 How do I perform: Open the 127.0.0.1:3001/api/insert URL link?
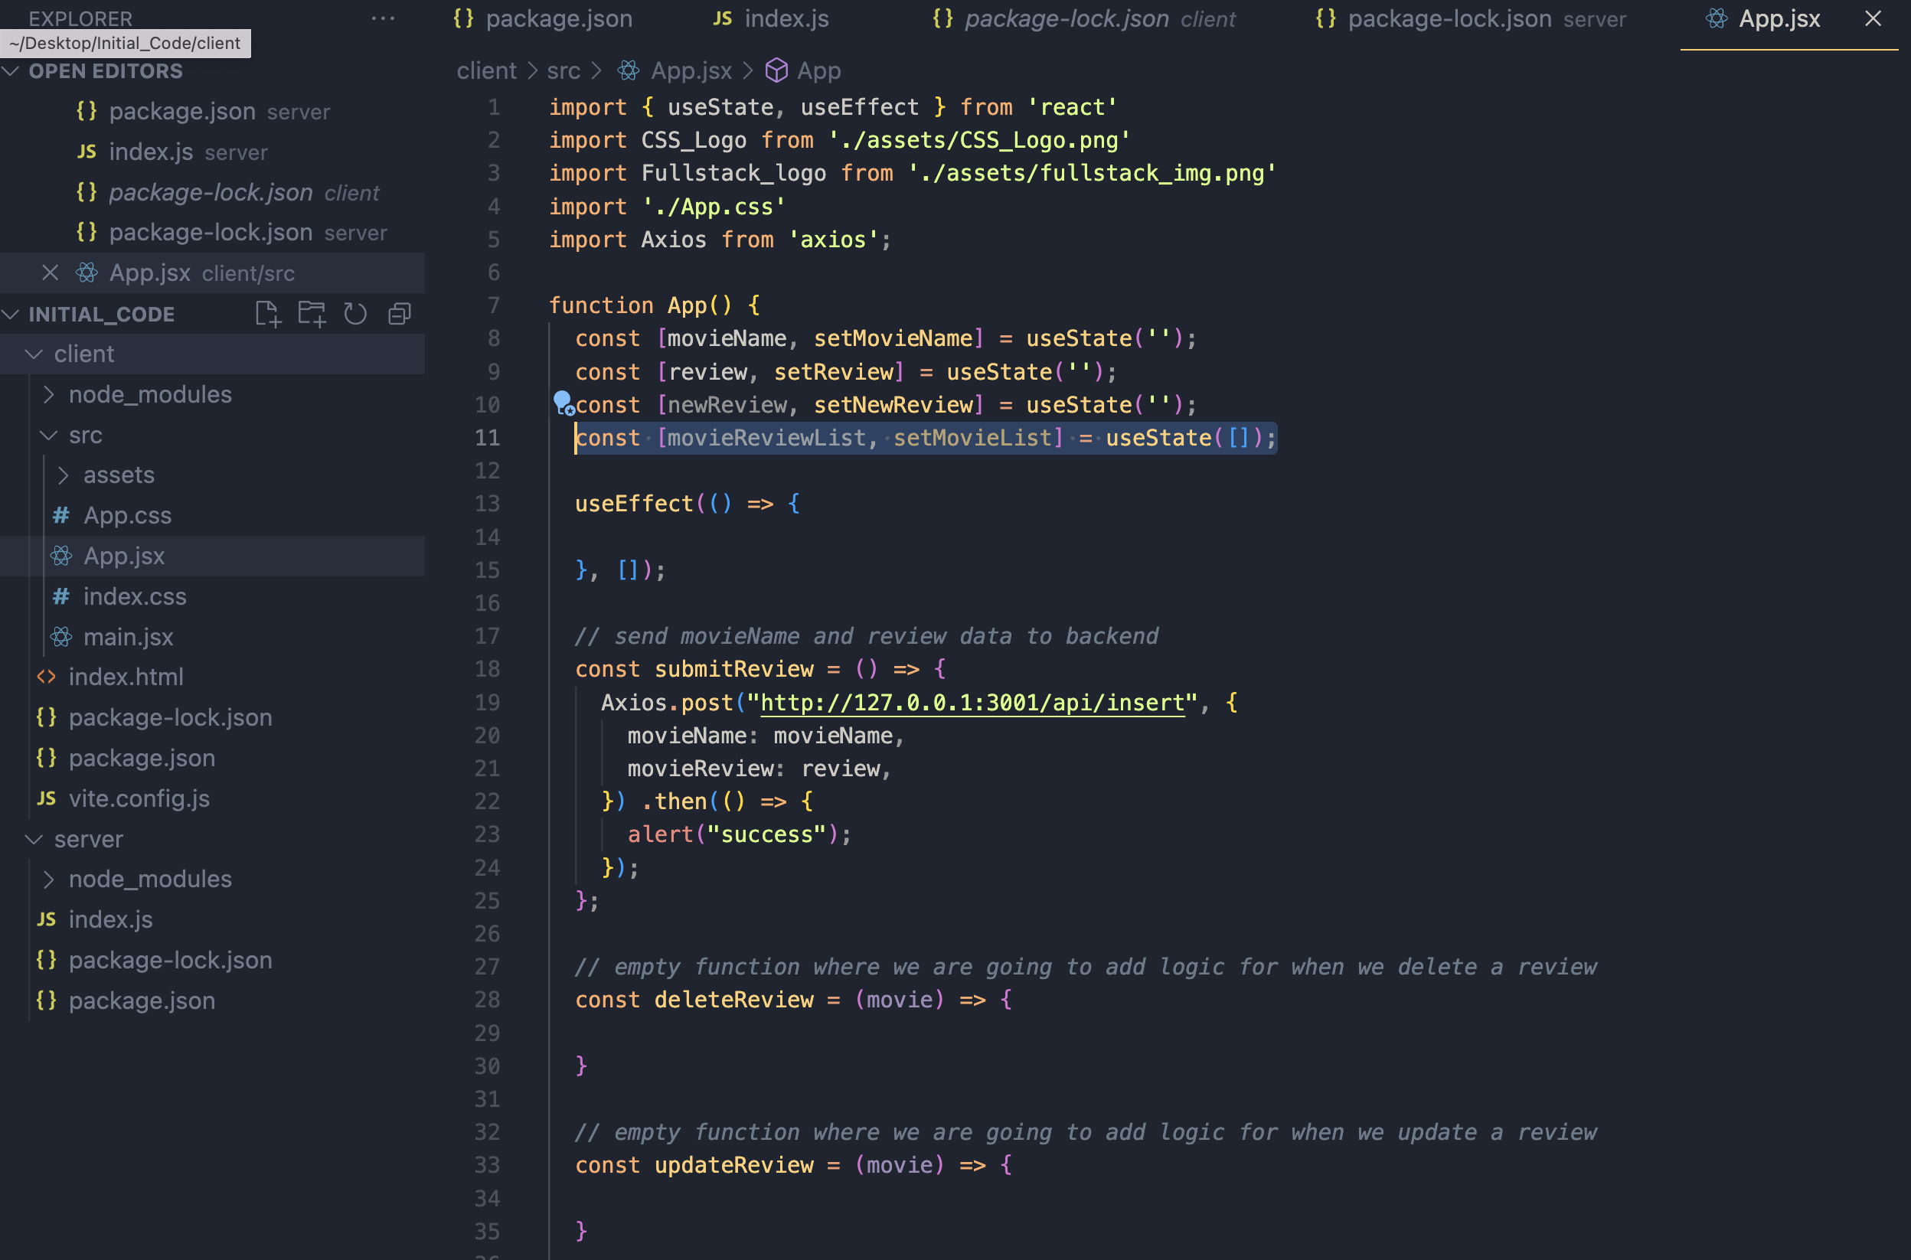point(972,703)
